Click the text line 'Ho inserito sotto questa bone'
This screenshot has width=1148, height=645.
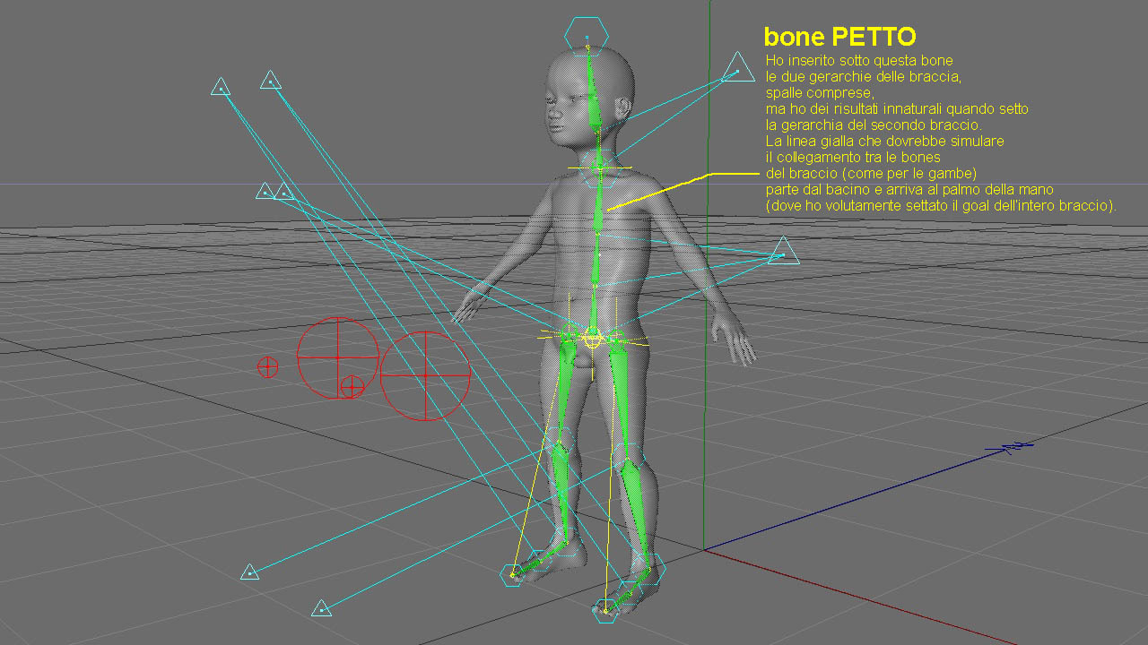[x=859, y=61]
